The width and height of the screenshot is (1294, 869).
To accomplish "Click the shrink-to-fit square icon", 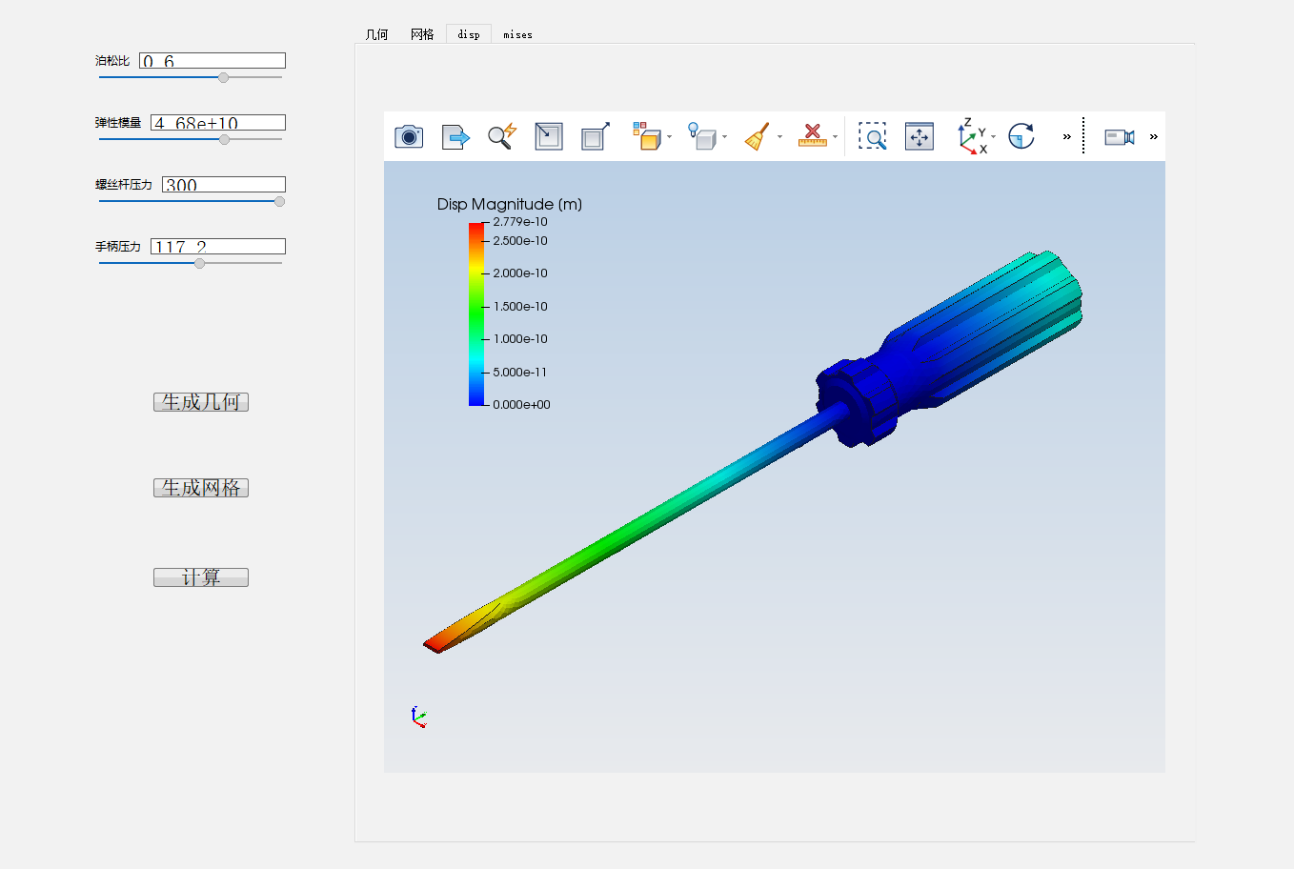I will [x=549, y=136].
